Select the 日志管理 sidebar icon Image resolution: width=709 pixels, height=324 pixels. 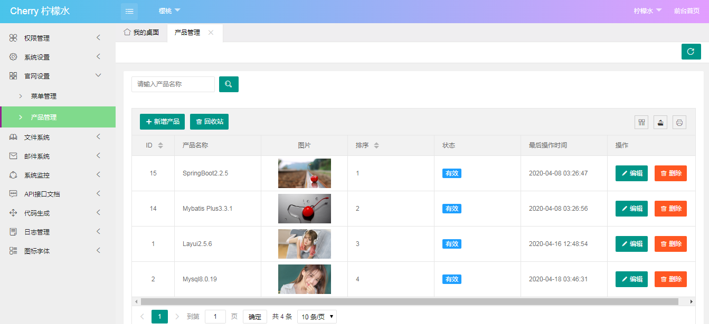12,231
